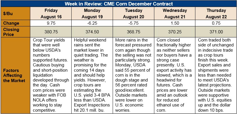Click the 371.00 closing price cell
237x114 pixels.
[x=216, y=32]
